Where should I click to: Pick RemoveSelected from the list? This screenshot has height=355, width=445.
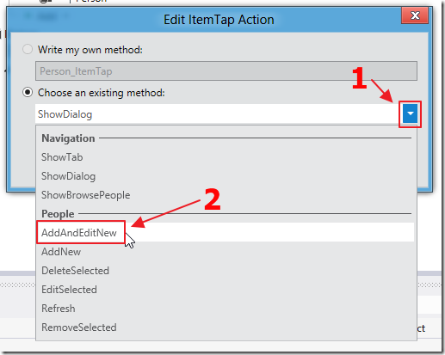click(x=79, y=327)
